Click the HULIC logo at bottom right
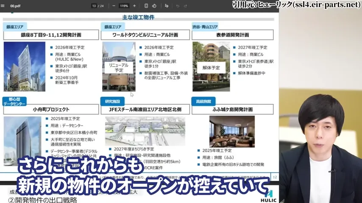Image resolution: width=362 pixels, height=203 pixels. coord(268,197)
